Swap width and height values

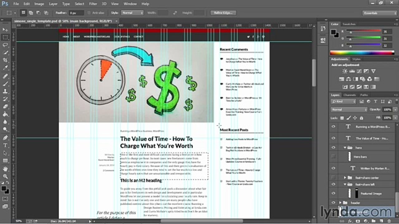coord(175,13)
